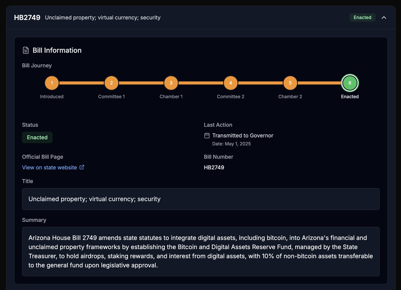This screenshot has width=401, height=290.
Task: Select the Committee 1 step circle
Action: coord(111,83)
